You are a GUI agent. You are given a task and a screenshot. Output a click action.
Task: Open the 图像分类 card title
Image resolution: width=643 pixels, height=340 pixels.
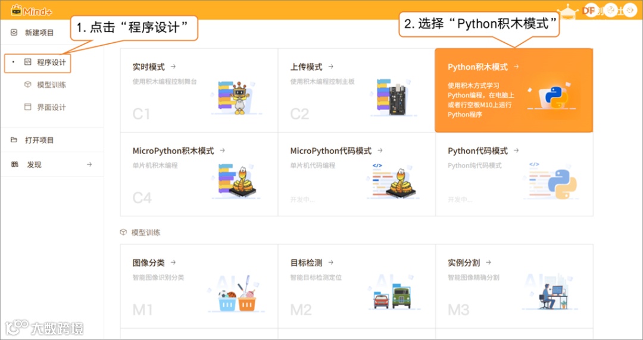tap(148, 263)
